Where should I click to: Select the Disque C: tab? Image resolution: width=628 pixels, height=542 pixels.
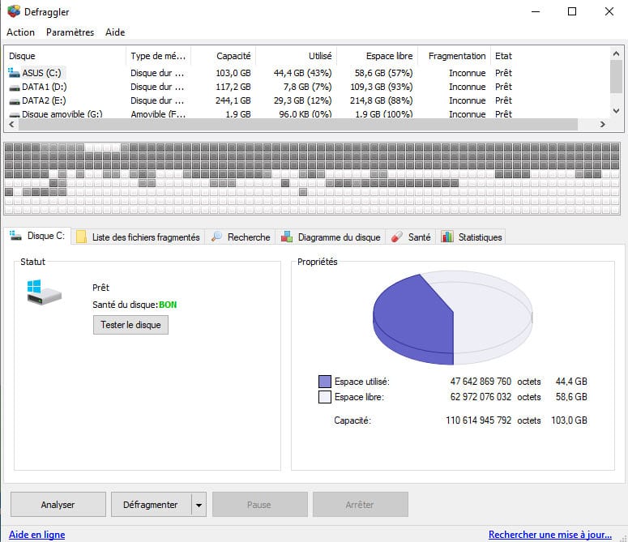tap(37, 236)
